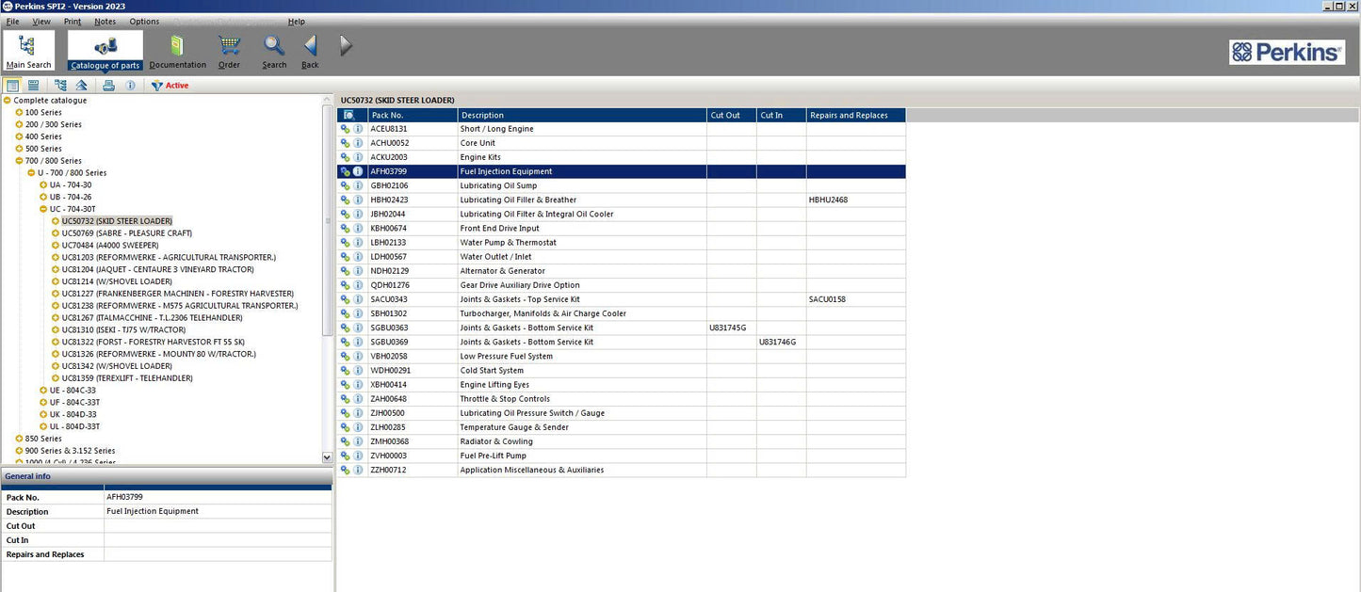Viewport: 1361px width, 592px height.
Task: Click the Back arrow icon
Action: tap(309, 44)
